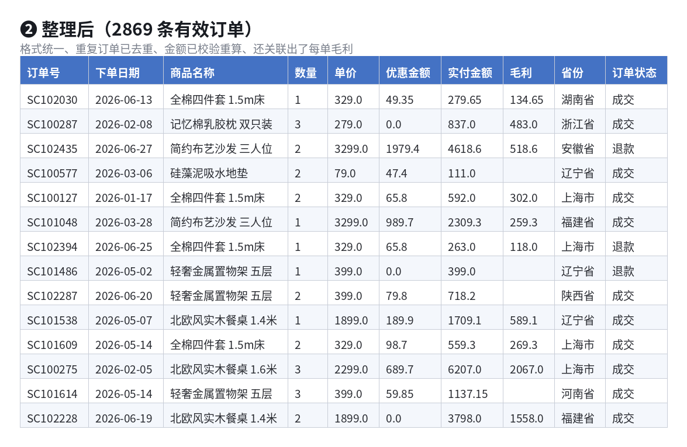Viewport: 687px width, 447px height.
Task: Select order number SC101538
Action: [52, 320]
